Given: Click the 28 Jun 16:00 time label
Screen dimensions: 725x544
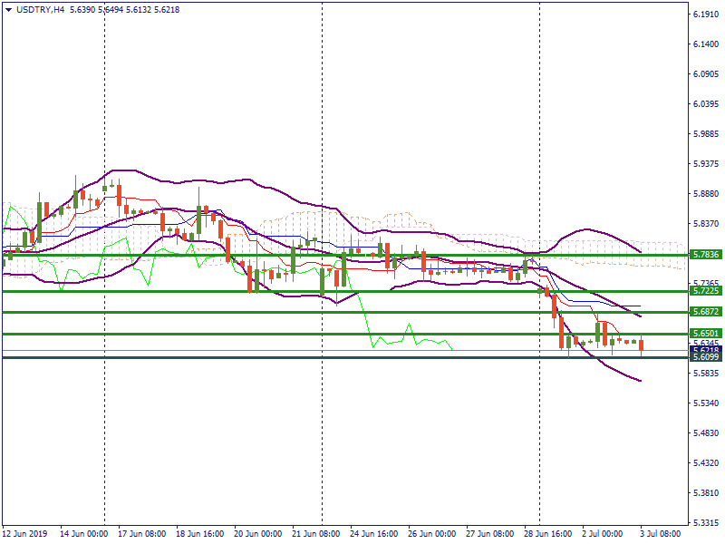Looking at the screenshot, I should coord(548,535).
